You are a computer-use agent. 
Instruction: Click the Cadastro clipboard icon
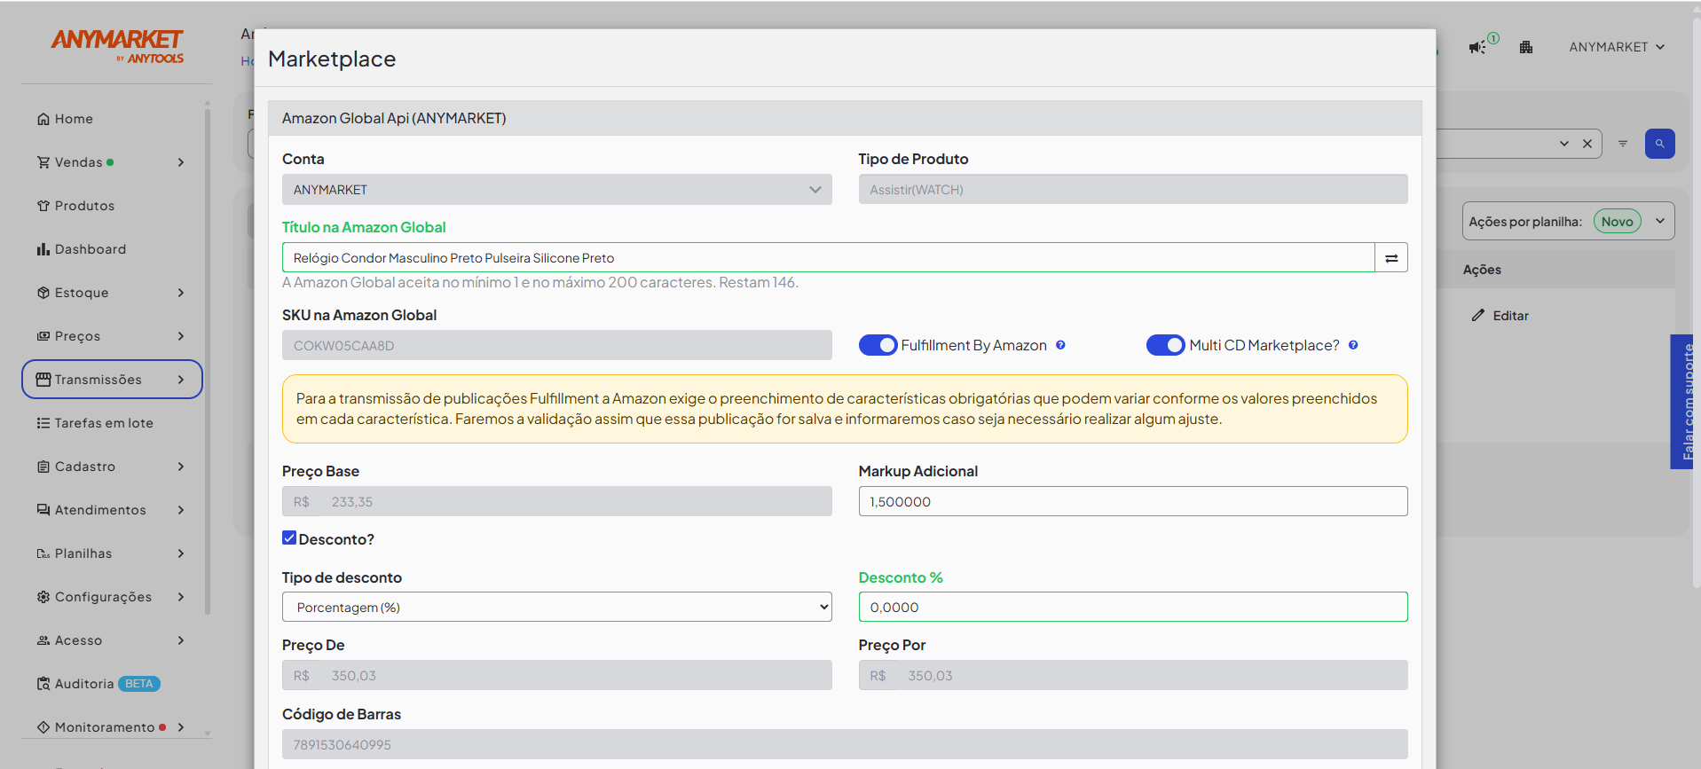point(43,467)
